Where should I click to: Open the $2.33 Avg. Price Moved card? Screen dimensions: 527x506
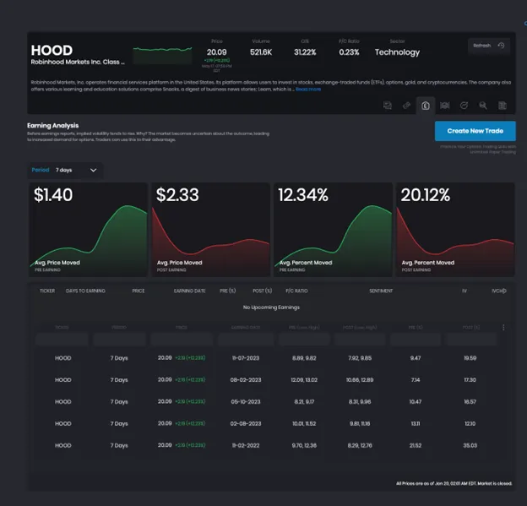(x=211, y=230)
